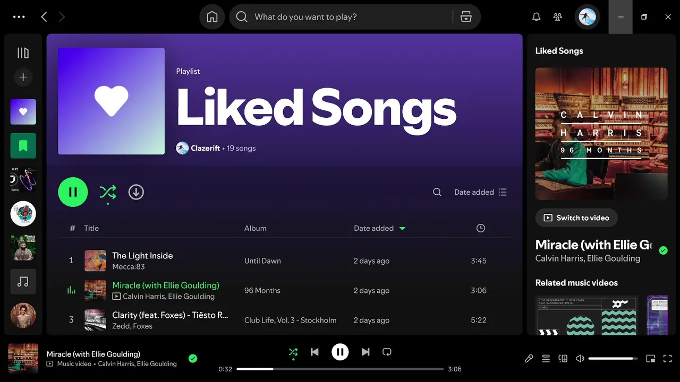This screenshot has width=680, height=382.
Task: Click the 'Related music videos' heading
Action: pyautogui.click(x=576, y=283)
